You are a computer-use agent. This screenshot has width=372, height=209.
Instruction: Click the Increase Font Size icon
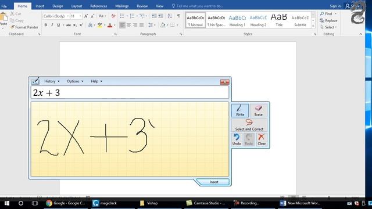coord(86,16)
